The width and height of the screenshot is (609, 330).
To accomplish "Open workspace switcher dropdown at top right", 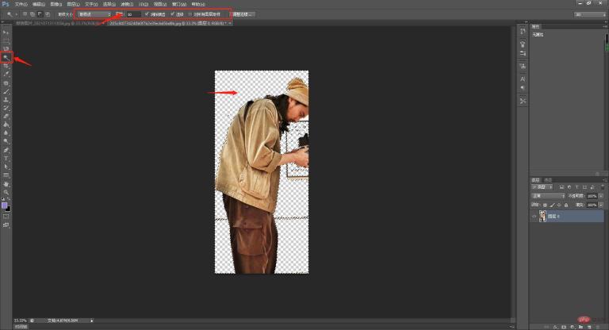I will click(x=590, y=14).
